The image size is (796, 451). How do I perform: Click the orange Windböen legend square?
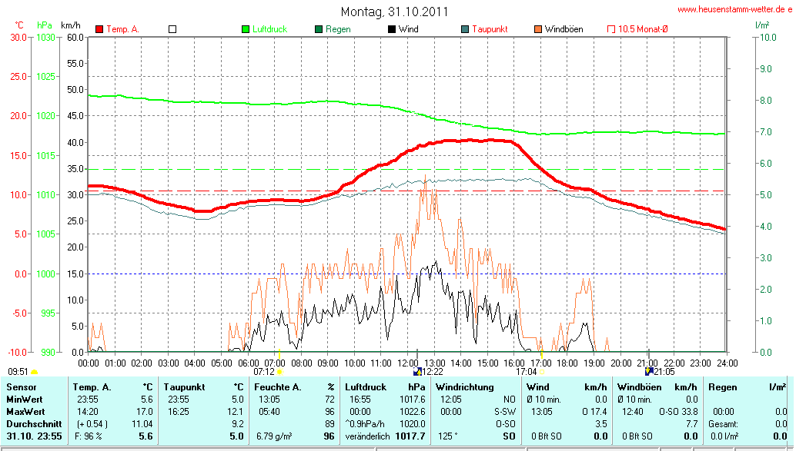click(538, 29)
